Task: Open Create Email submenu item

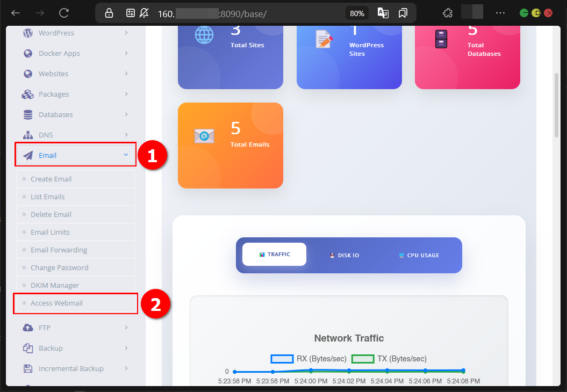Action: coord(76,179)
